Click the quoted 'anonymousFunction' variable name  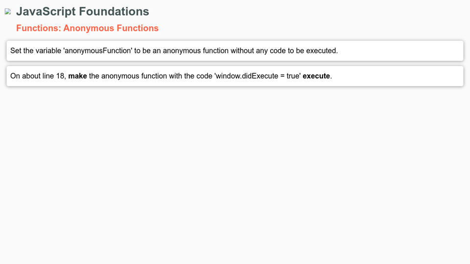pyautogui.click(x=98, y=51)
